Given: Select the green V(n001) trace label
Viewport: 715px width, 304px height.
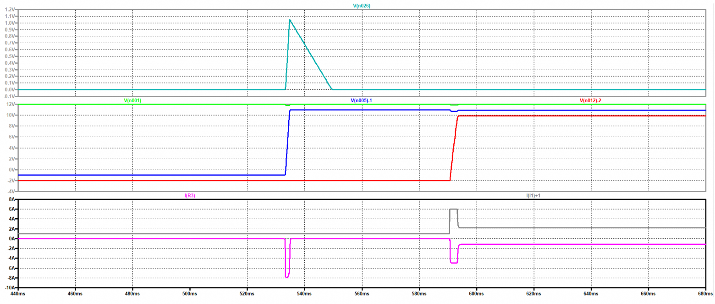Looking at the screenshot, I should 132,100.
